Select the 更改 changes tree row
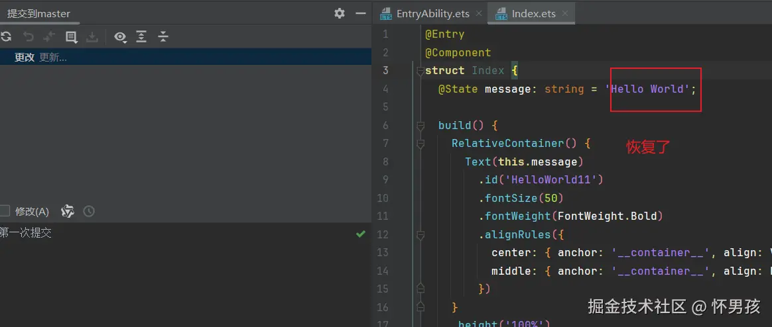The height and width of the screenshot is (327, 772). (x=186, y=57)
